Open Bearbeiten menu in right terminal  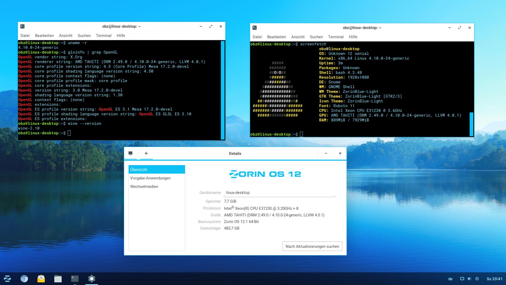click(276, 37)
